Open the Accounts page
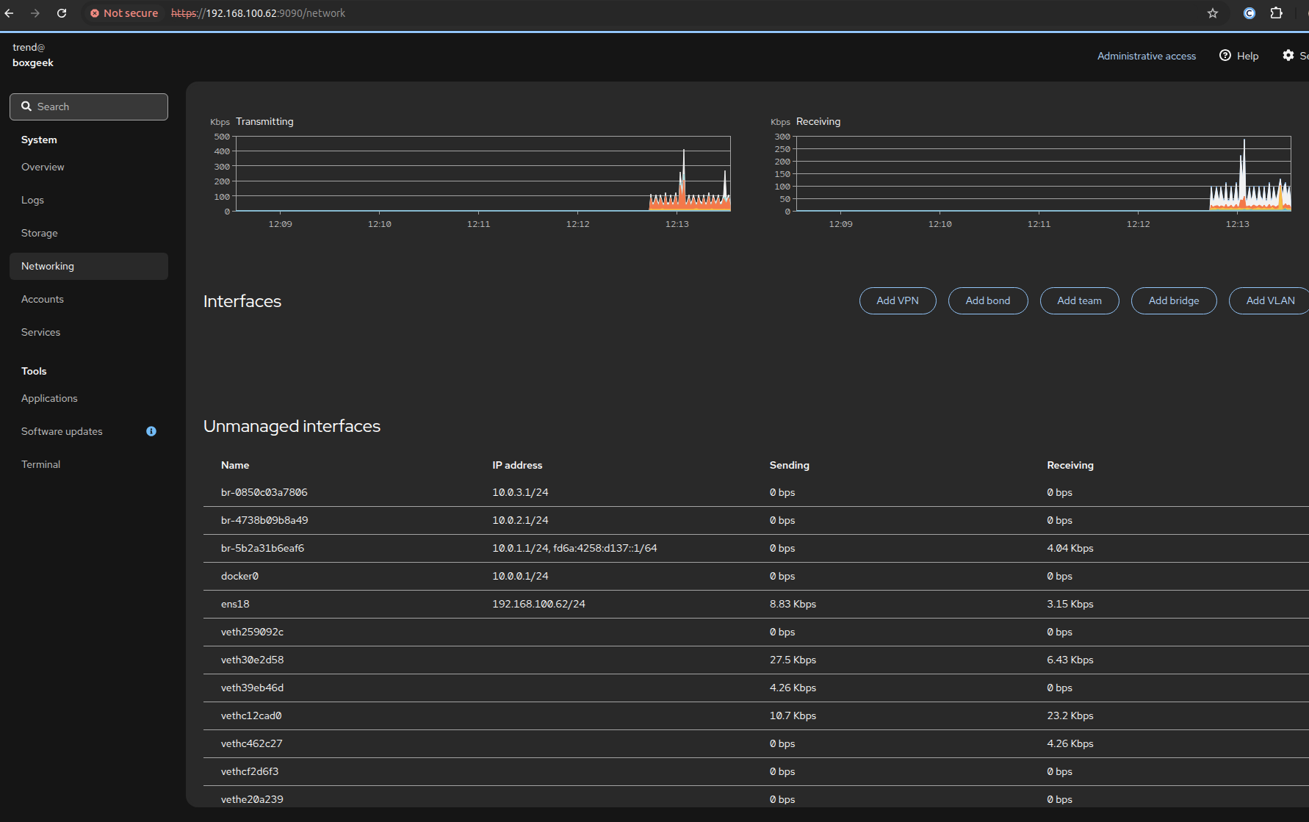Viewport: 1309px width, 822px height. (89, 299)
